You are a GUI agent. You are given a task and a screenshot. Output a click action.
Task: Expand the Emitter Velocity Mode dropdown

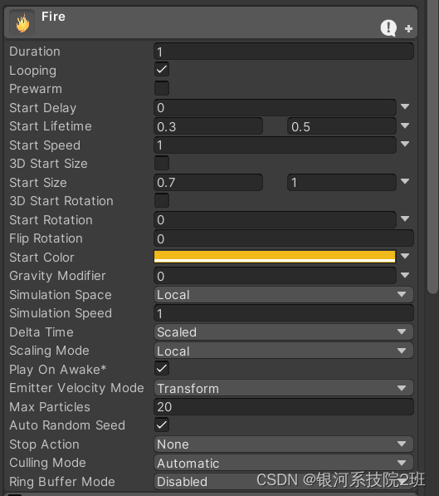[x=284, y=388]
